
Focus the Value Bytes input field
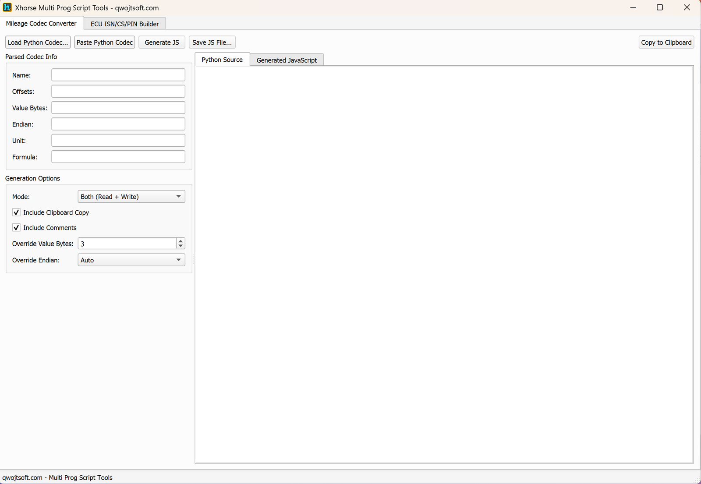(x=118, y=108)
